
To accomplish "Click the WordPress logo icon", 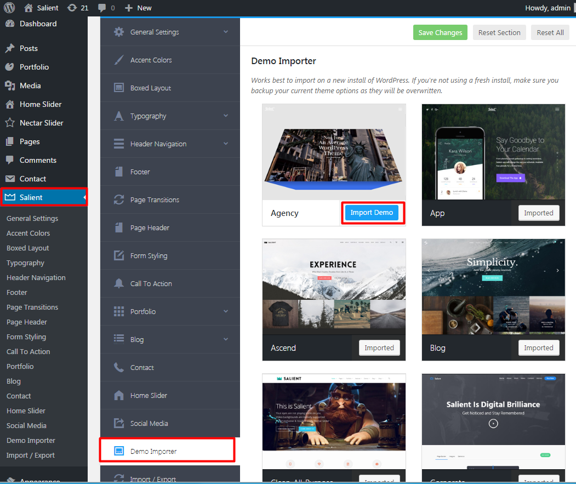I will click(9, 8).
